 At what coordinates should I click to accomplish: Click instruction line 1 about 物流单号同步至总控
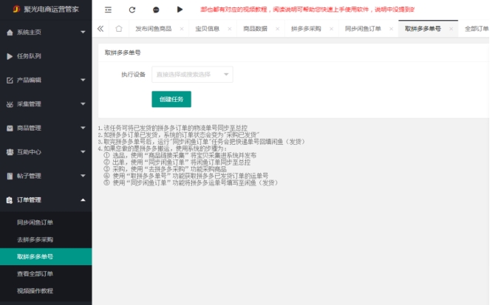click(x=173, y=128)
